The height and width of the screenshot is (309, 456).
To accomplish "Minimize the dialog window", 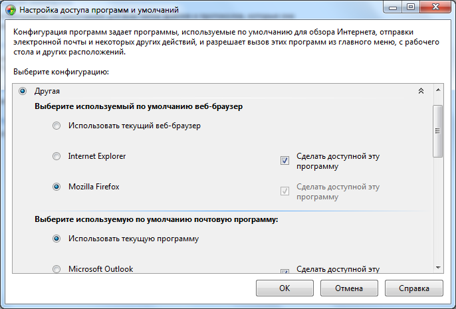I will [x=392, y=9].
